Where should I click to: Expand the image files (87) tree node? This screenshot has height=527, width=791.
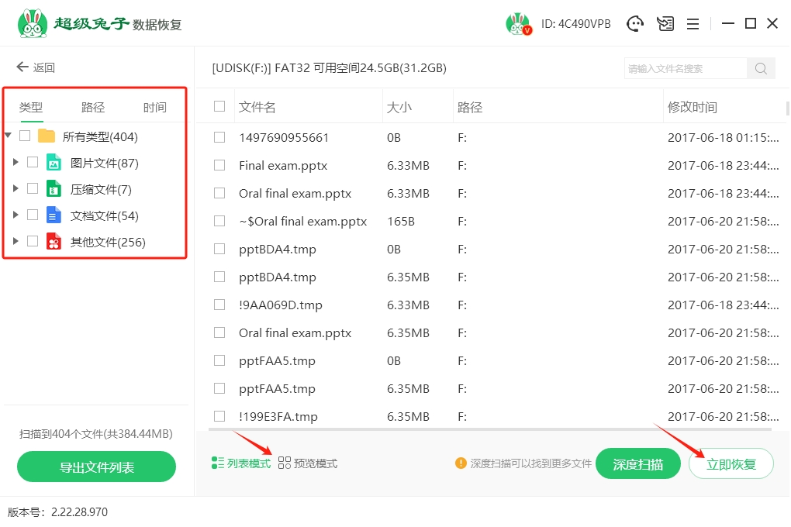point(15,163)
